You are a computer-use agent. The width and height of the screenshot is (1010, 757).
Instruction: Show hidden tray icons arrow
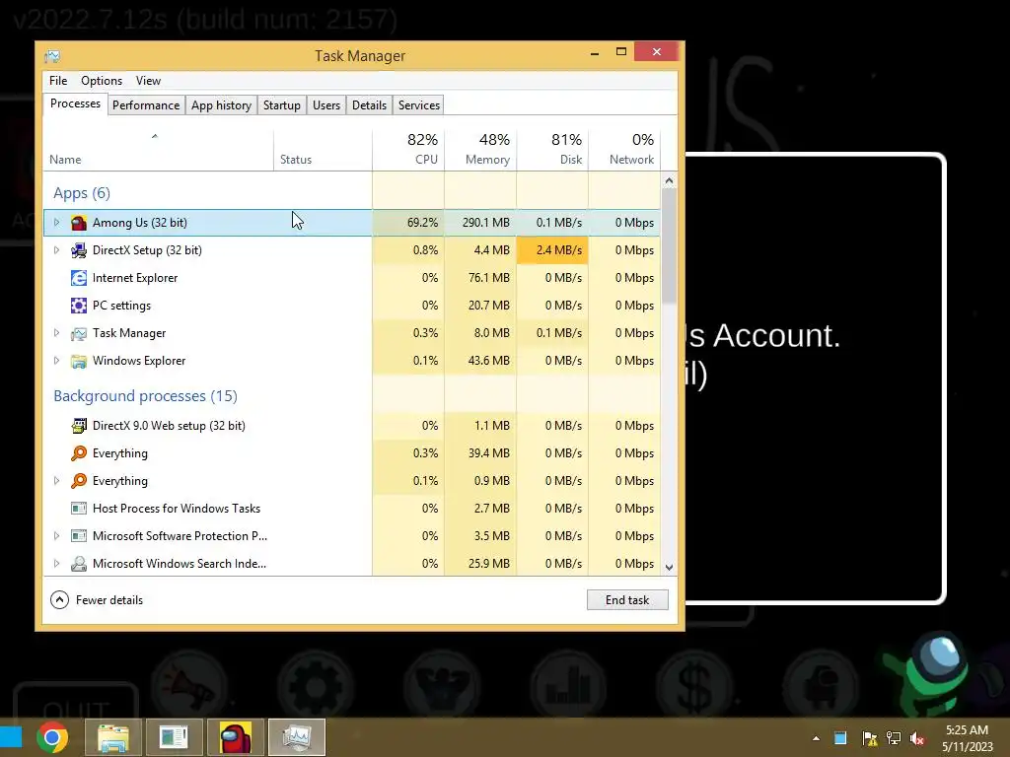tap(816, 738)
